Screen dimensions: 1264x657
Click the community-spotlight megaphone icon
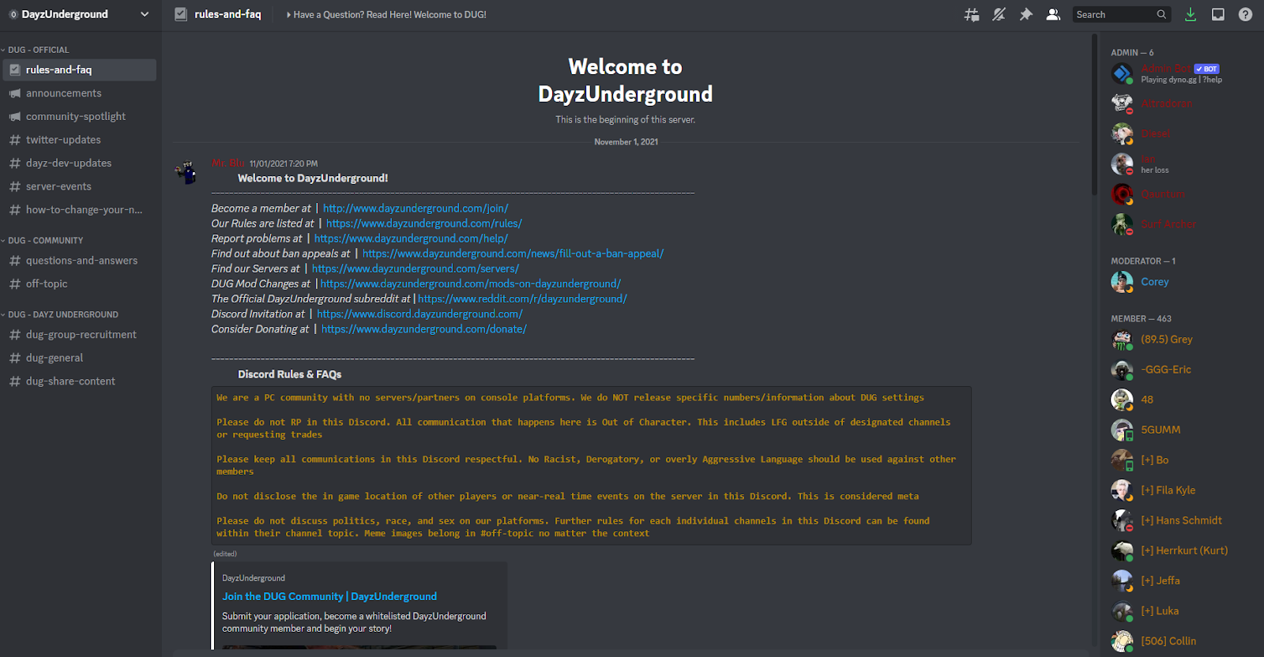pyautogui.click(x=14, y=116)
